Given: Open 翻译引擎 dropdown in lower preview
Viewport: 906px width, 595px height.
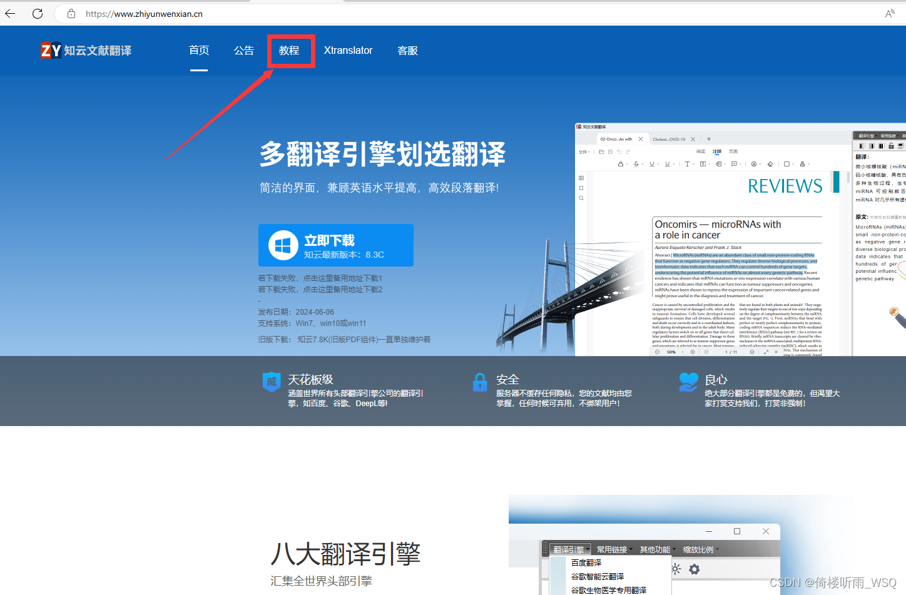Looking at the screenshot, I should (x=571, y=549).
